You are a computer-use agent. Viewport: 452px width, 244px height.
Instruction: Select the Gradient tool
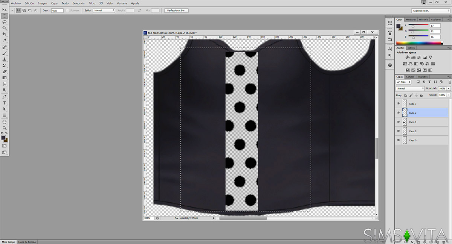tap(5, 77)
